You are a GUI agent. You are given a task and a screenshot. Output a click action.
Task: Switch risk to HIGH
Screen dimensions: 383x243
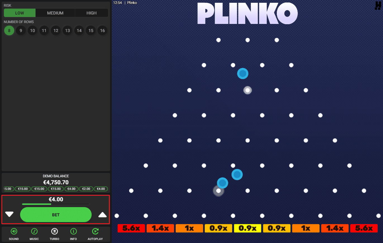coord(92,13)
